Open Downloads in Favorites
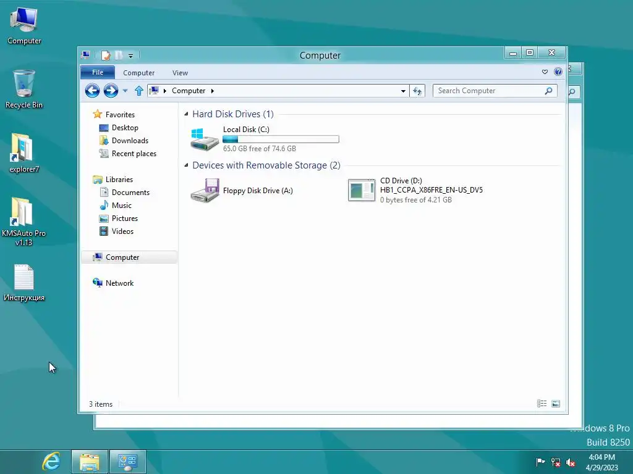Screen dimensions: 633x474 [130, 141]
